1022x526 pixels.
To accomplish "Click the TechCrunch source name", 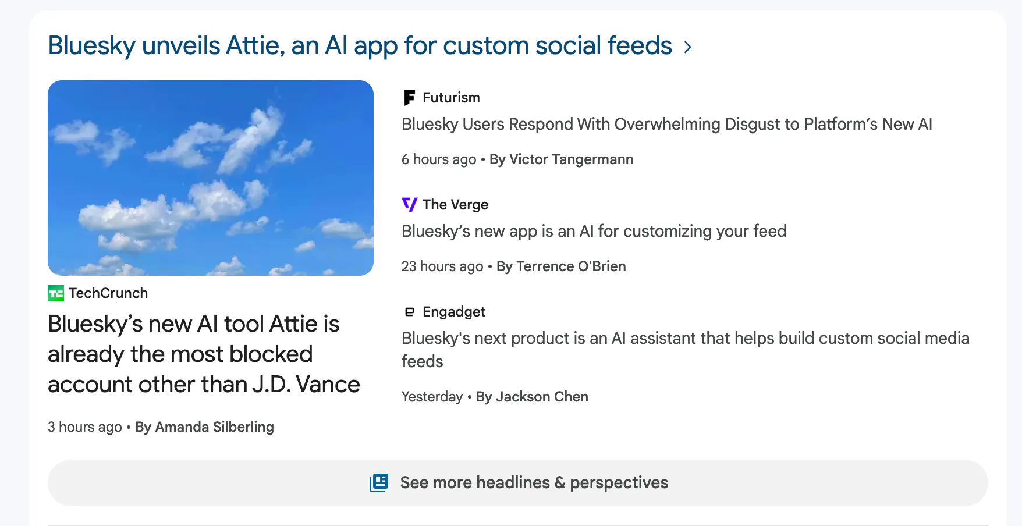I will pos(108,293).
